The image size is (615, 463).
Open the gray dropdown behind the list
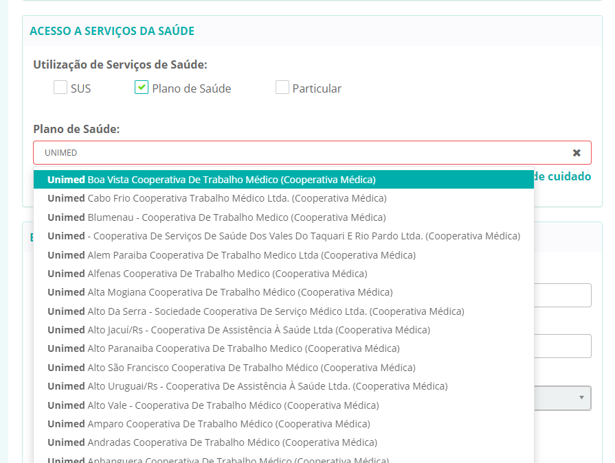pyautogui.click(x=563, y=398)
